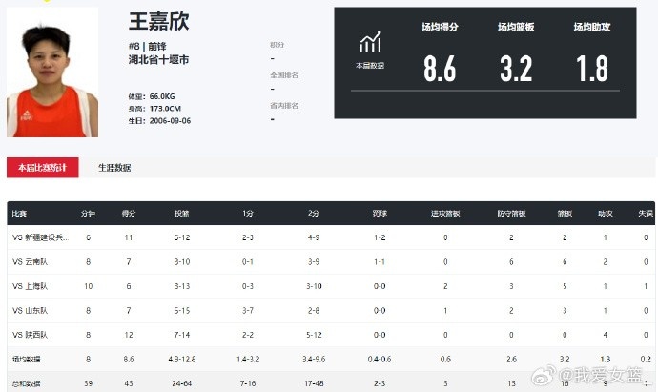This screenshot has width=658, height=392.
Task: Open the VS 新疆建设兵团 match row
Action: point(40,237)
